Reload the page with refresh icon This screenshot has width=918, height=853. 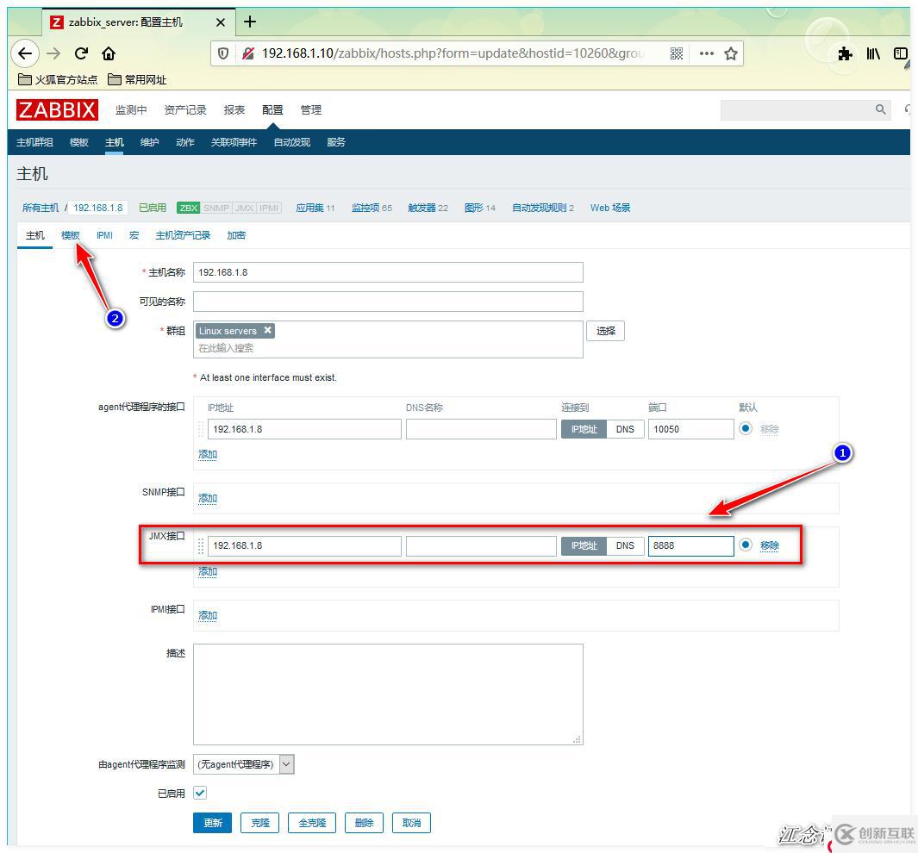(x=81, y=53)
